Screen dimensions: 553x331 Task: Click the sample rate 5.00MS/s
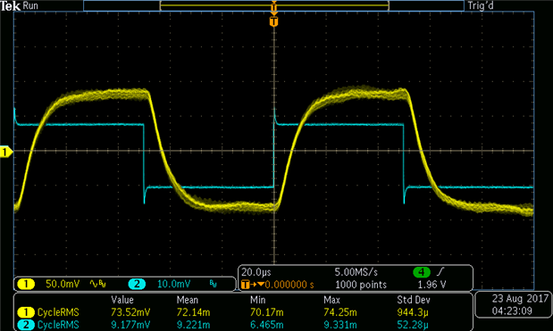pyautogui.click(x=356, y=272)
